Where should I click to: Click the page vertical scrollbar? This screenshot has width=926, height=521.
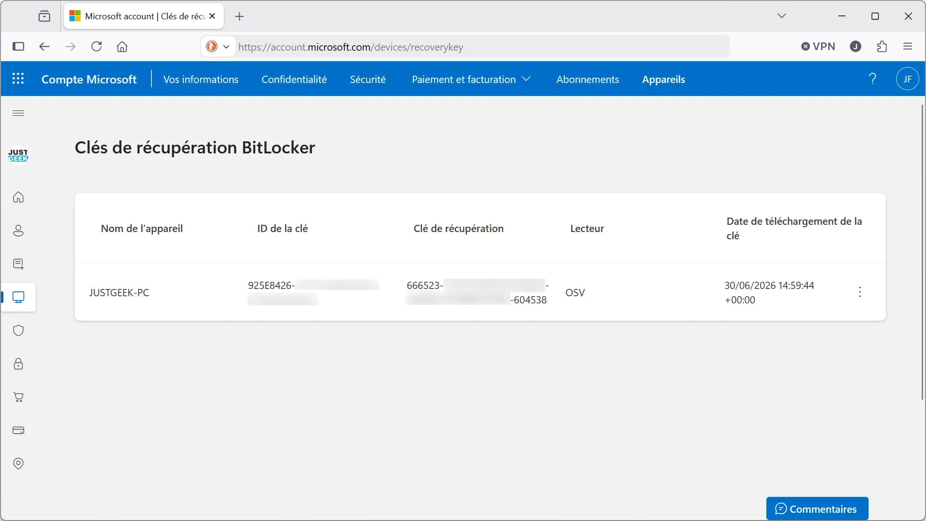[922, 252]
